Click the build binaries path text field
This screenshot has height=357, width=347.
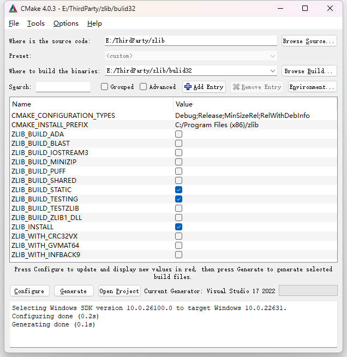click(x=187, y=70)
